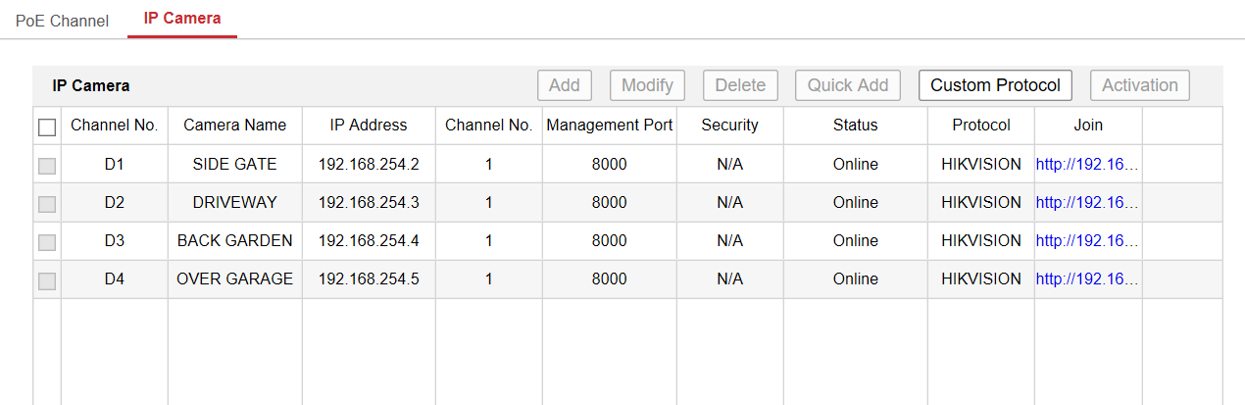The image size is (1245, 405).
Task: Open Quick Add
Action: pos(848,85)
